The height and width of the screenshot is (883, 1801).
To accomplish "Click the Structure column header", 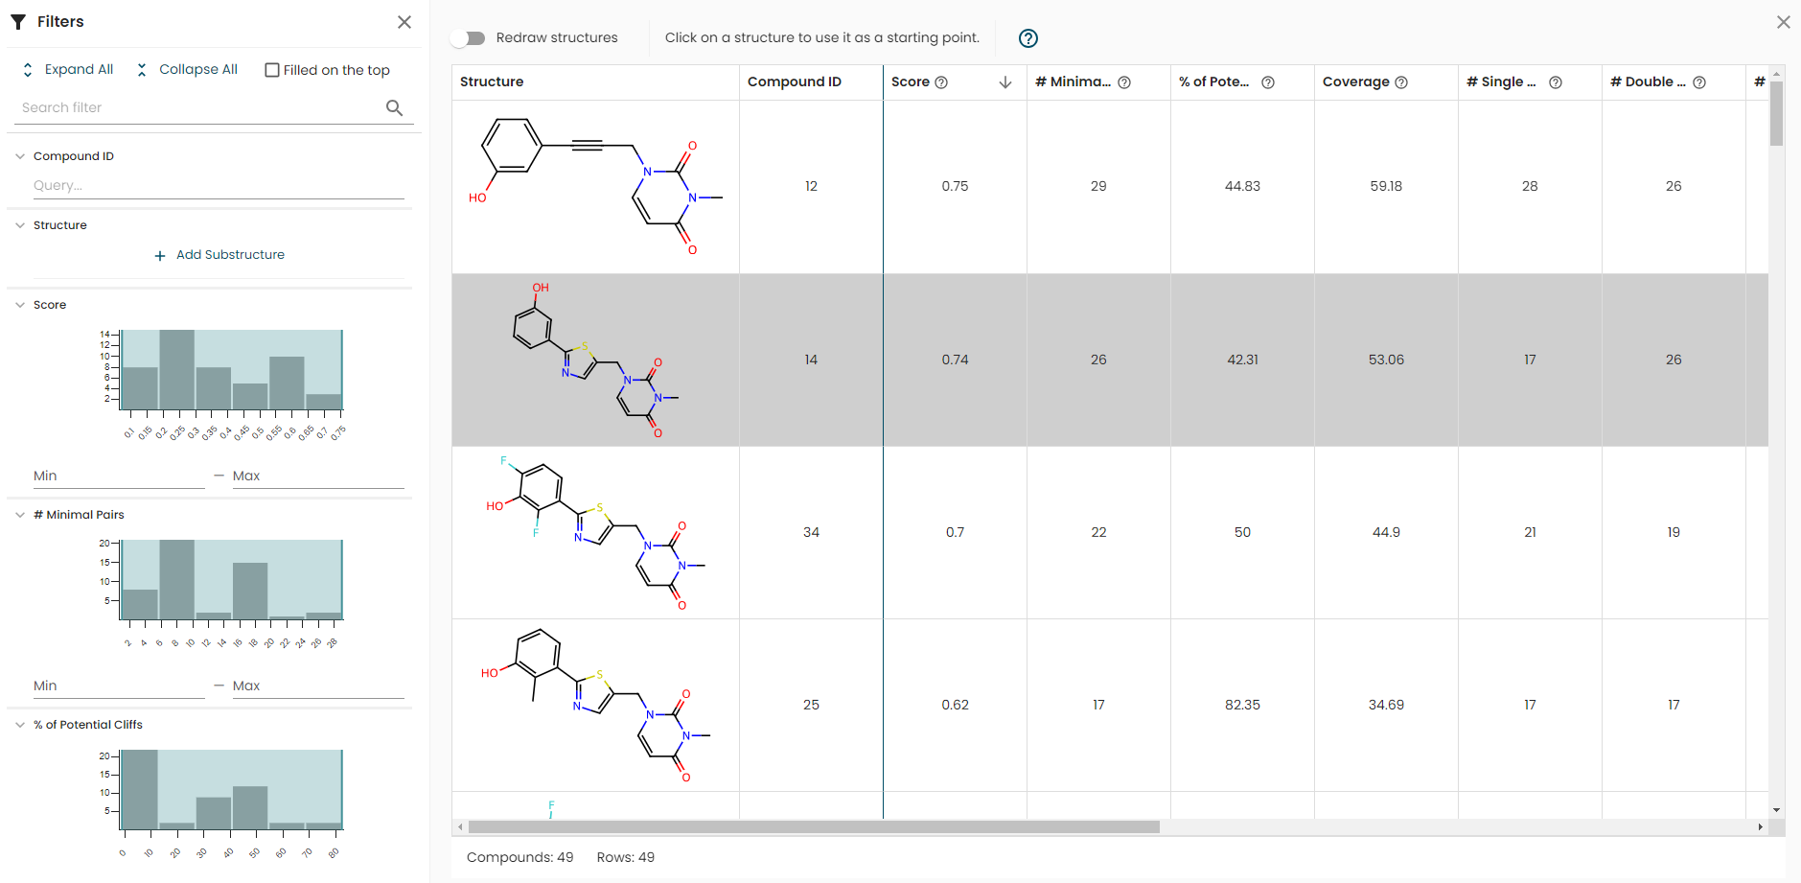I will coord(595,82).
